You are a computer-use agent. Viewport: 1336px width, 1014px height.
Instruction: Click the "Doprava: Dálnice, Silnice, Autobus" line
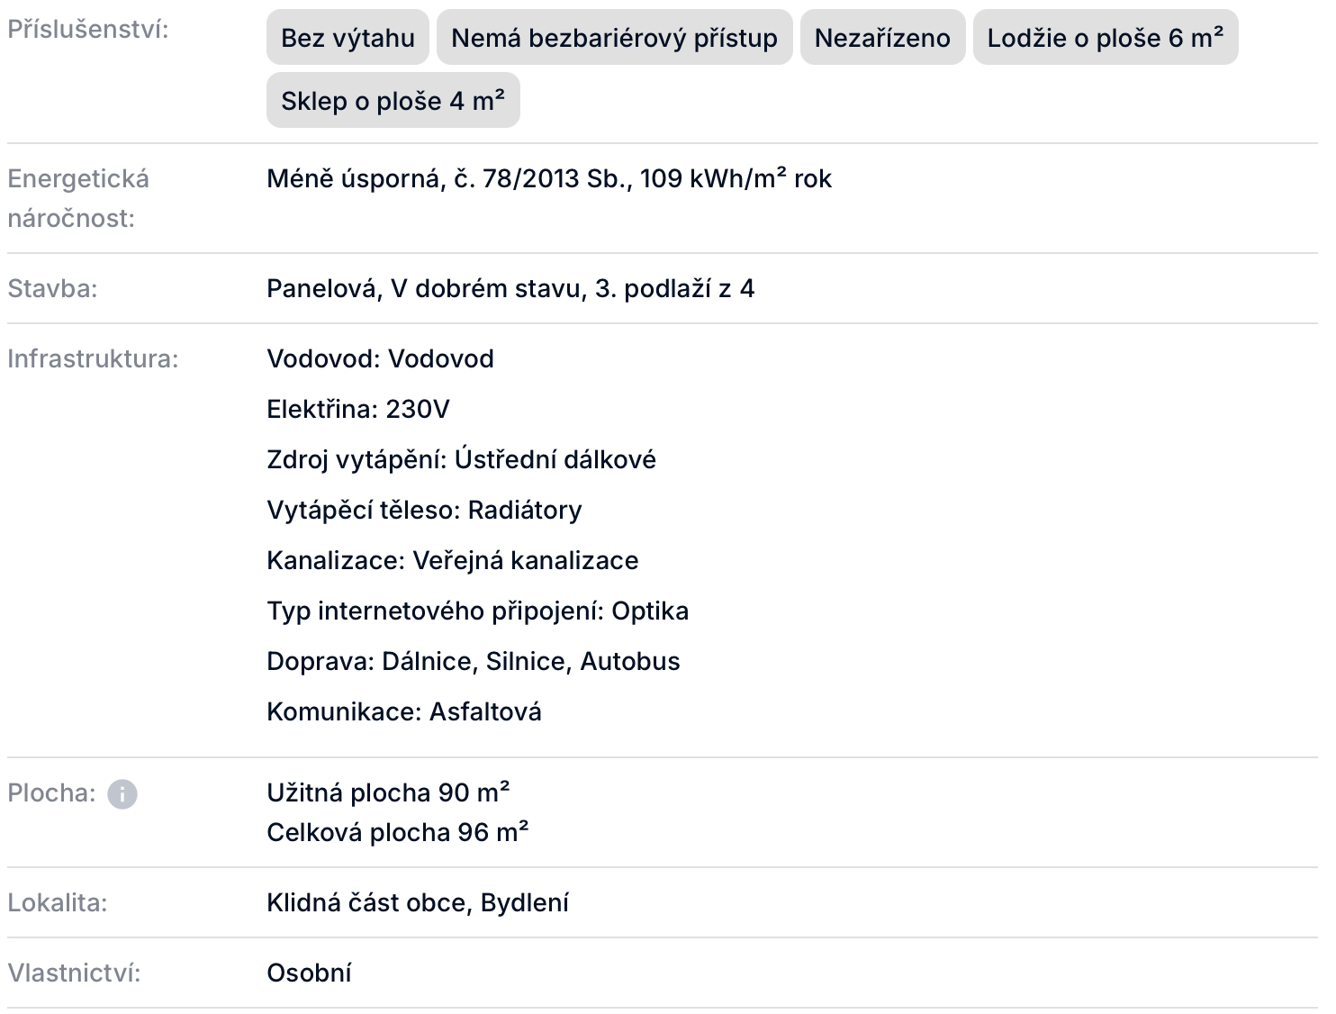click(473, 661)
